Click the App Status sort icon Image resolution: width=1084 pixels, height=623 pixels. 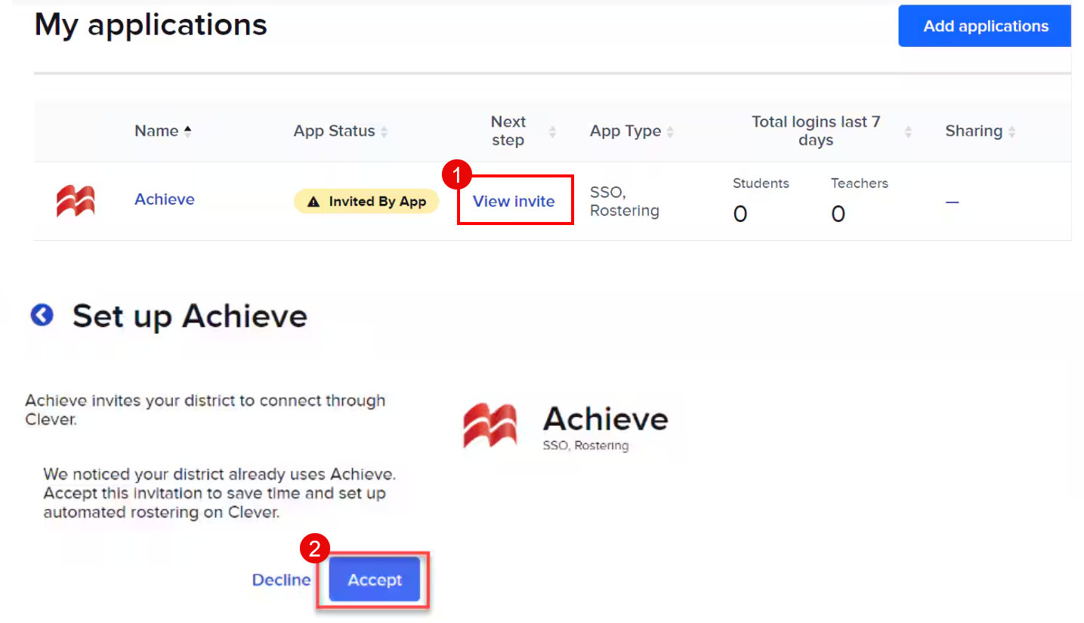point(385,131)
